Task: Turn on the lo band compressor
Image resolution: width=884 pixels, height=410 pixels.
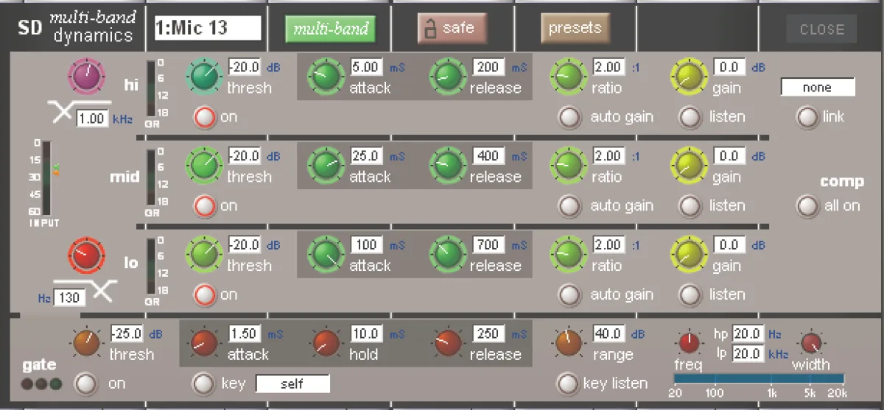Action: tap(205, 295)
